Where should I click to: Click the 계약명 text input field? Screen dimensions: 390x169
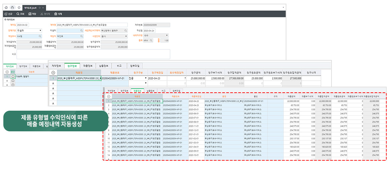[92, 25]
